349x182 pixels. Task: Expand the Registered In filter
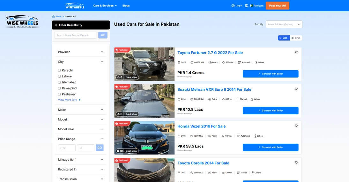tap(81, 169)
